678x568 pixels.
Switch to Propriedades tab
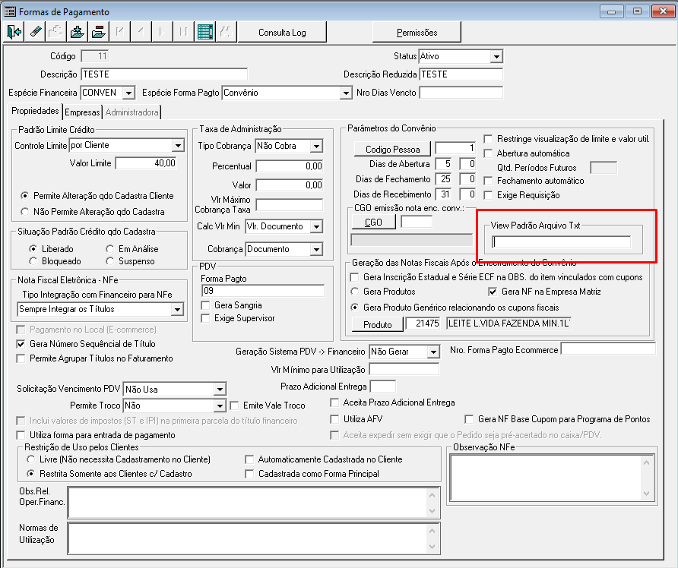35,111
